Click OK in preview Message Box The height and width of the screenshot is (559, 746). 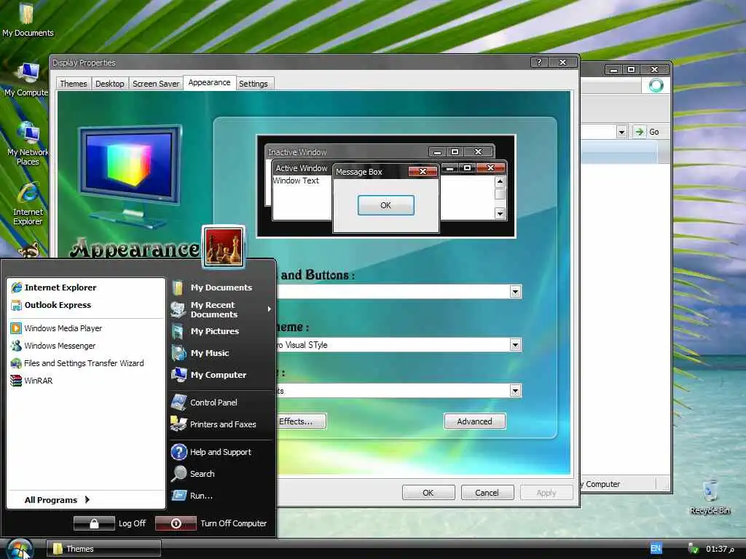tap(385, 205)
